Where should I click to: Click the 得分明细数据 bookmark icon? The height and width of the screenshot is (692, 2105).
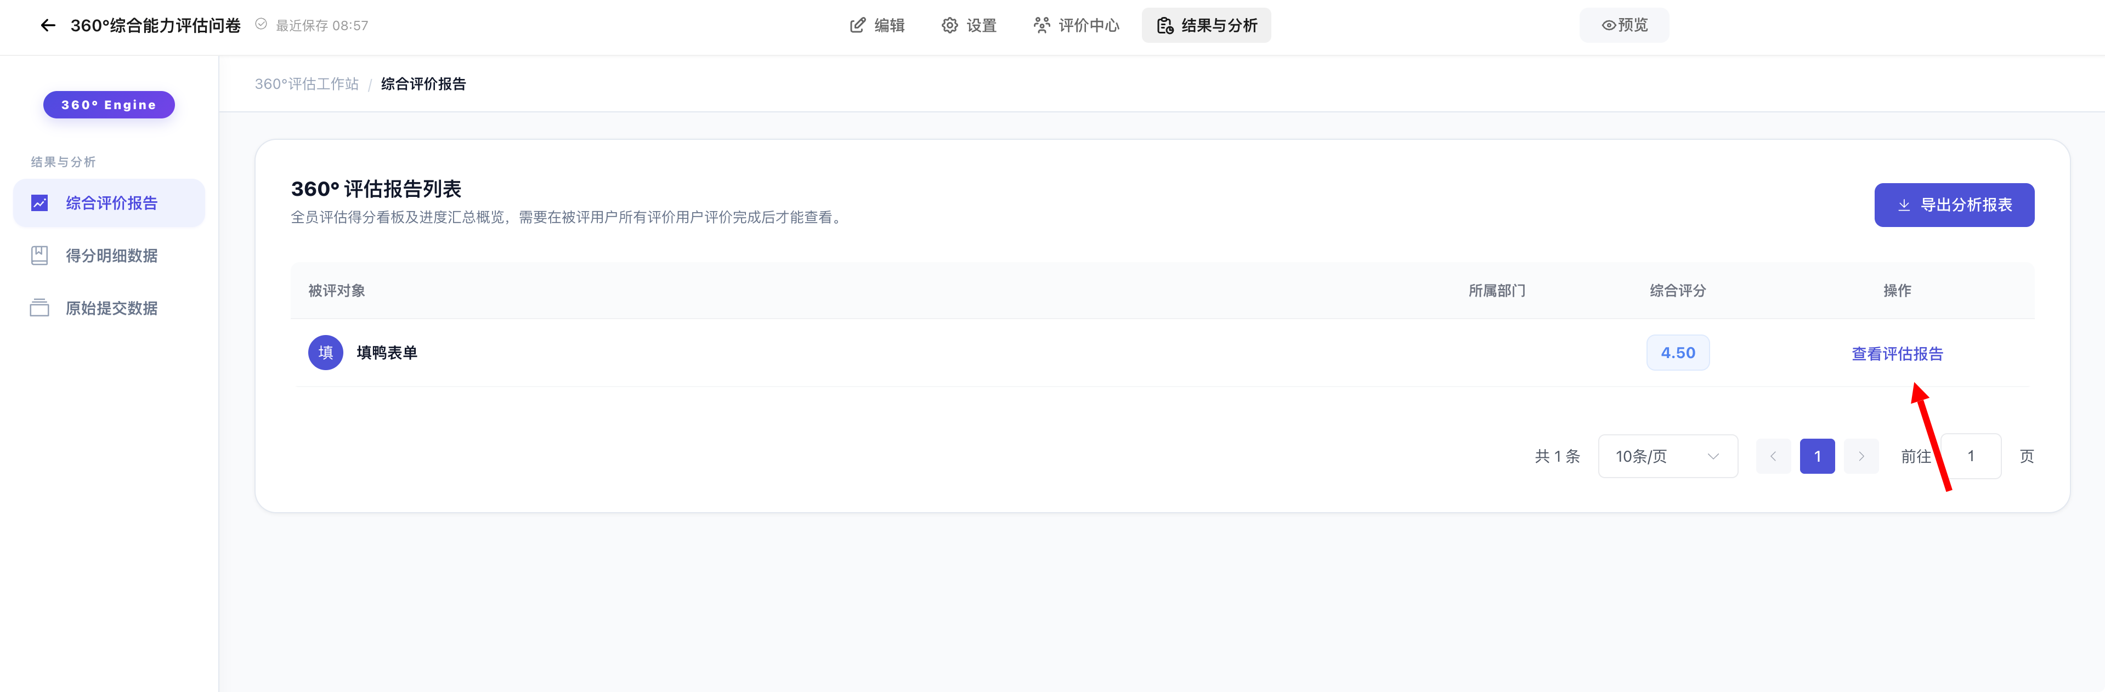coord(39,256)
